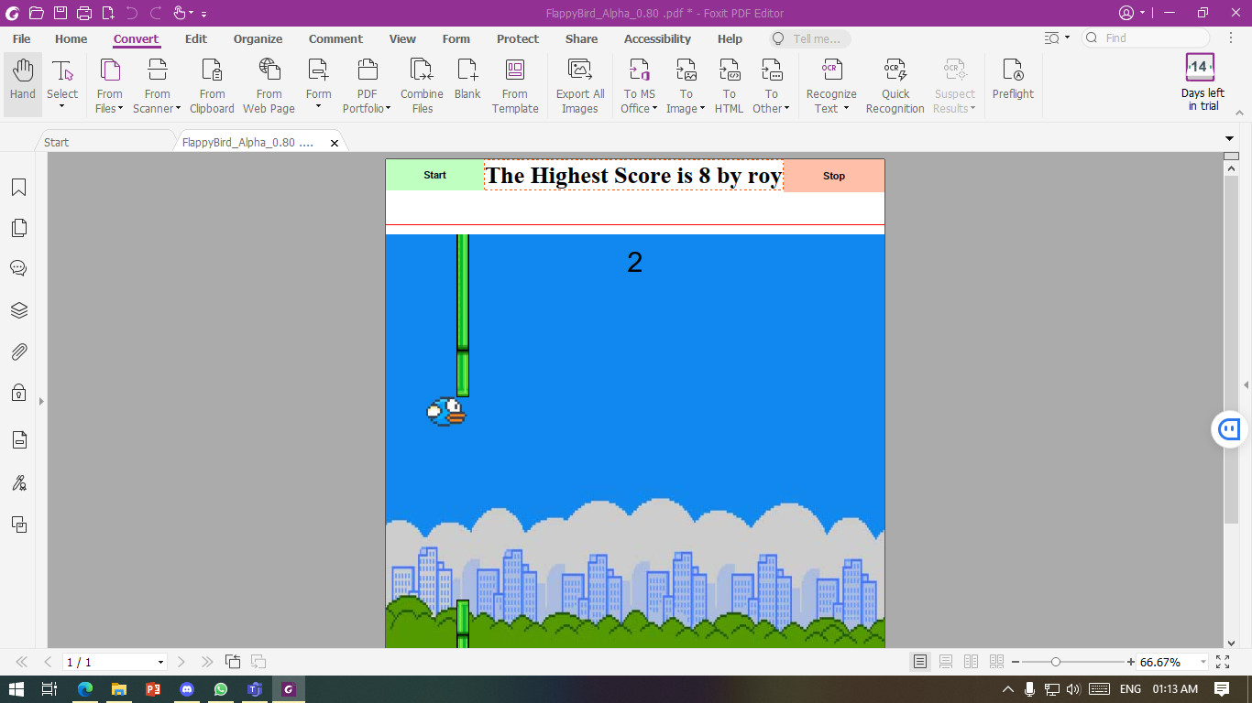Click the Stop button in PDF

[x=834, y=176]
